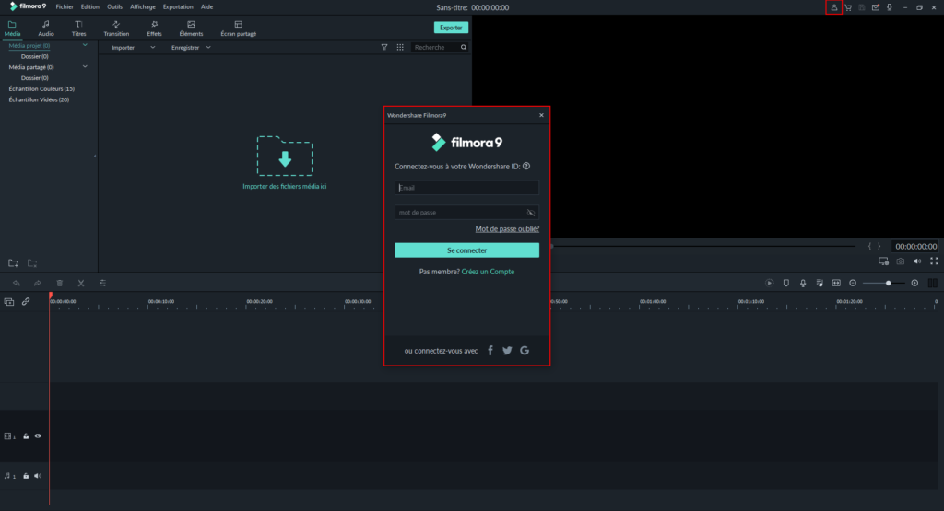Screen dimensions: 944x511
Task: Switch to the Titres tab
Action: tap(79, 29)
